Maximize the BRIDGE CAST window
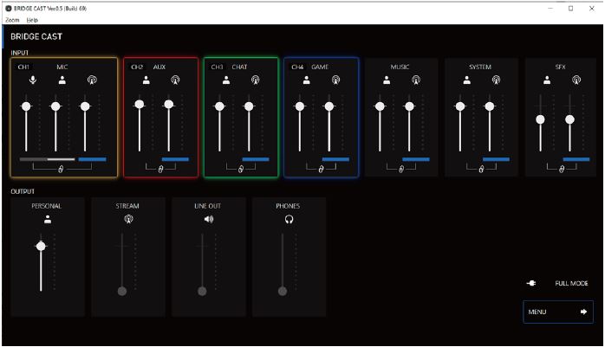605x347 pixels. tap(571, 9)
